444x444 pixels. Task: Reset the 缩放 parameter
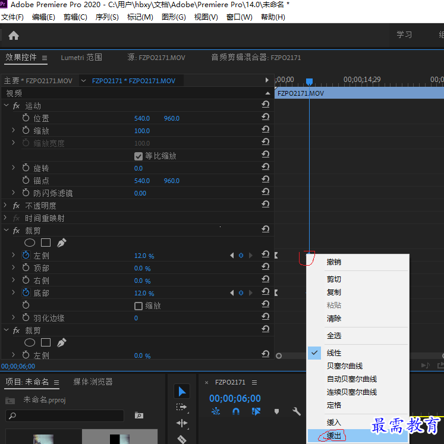point(265,130)
